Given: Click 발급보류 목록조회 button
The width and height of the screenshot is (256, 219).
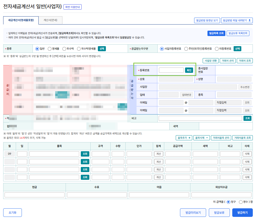Looking at the screenshot, I should pos(238,33).
